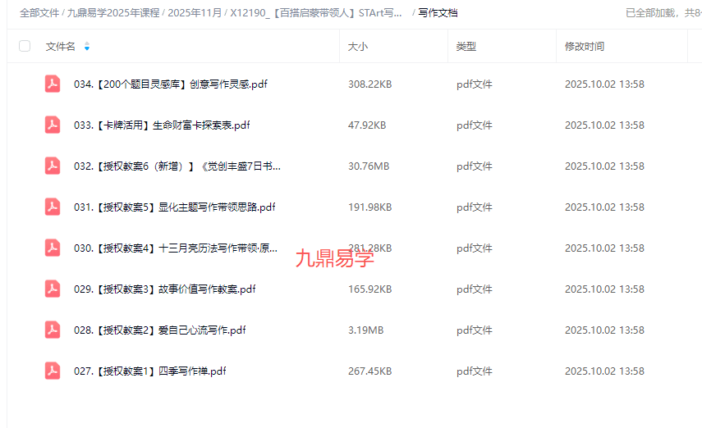Screen dimensions: 702x428
Task: Click the PDF icon for file 029 故事价值写作教案
Action: (53, 289)
